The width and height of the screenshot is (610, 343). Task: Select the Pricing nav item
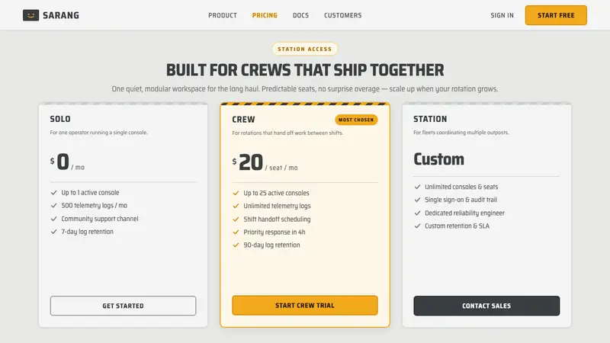(265, 15)
